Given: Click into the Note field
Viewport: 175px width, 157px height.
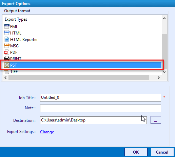Looking at the screenshot, I should (x=100, y=108).
